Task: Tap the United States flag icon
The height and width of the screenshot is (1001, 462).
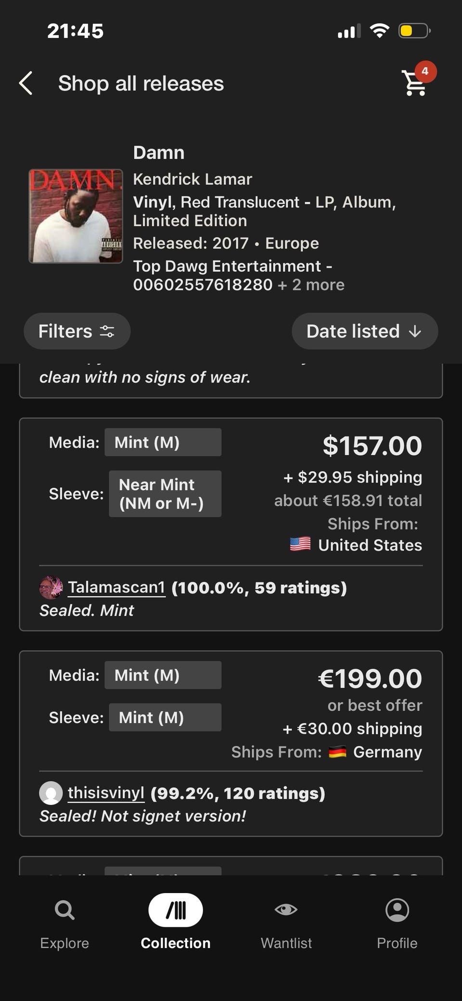Action: (x=300, y=544)
